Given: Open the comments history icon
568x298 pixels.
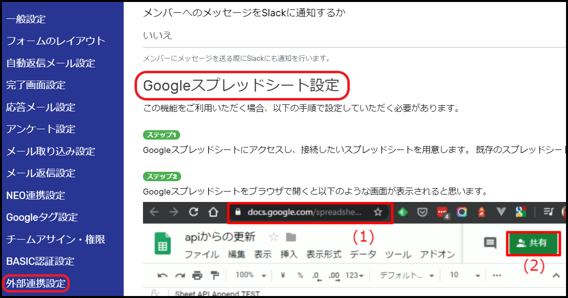Looking at the screenshot, I should click(x=490, y=243).
